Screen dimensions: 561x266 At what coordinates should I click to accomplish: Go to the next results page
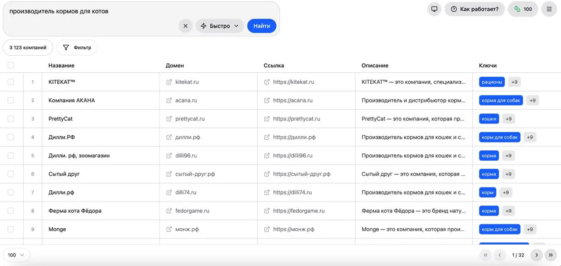tap(536, 255)
